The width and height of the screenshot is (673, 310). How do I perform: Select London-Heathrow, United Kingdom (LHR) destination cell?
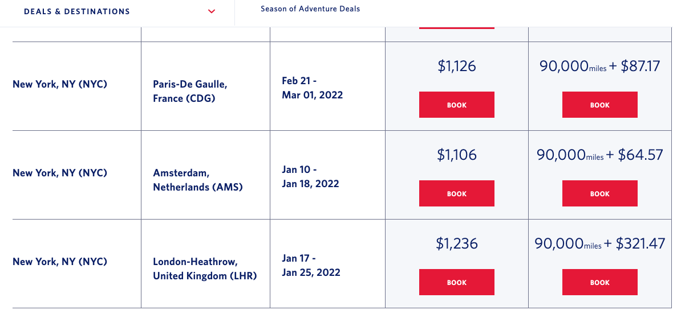tap(205, 268)
